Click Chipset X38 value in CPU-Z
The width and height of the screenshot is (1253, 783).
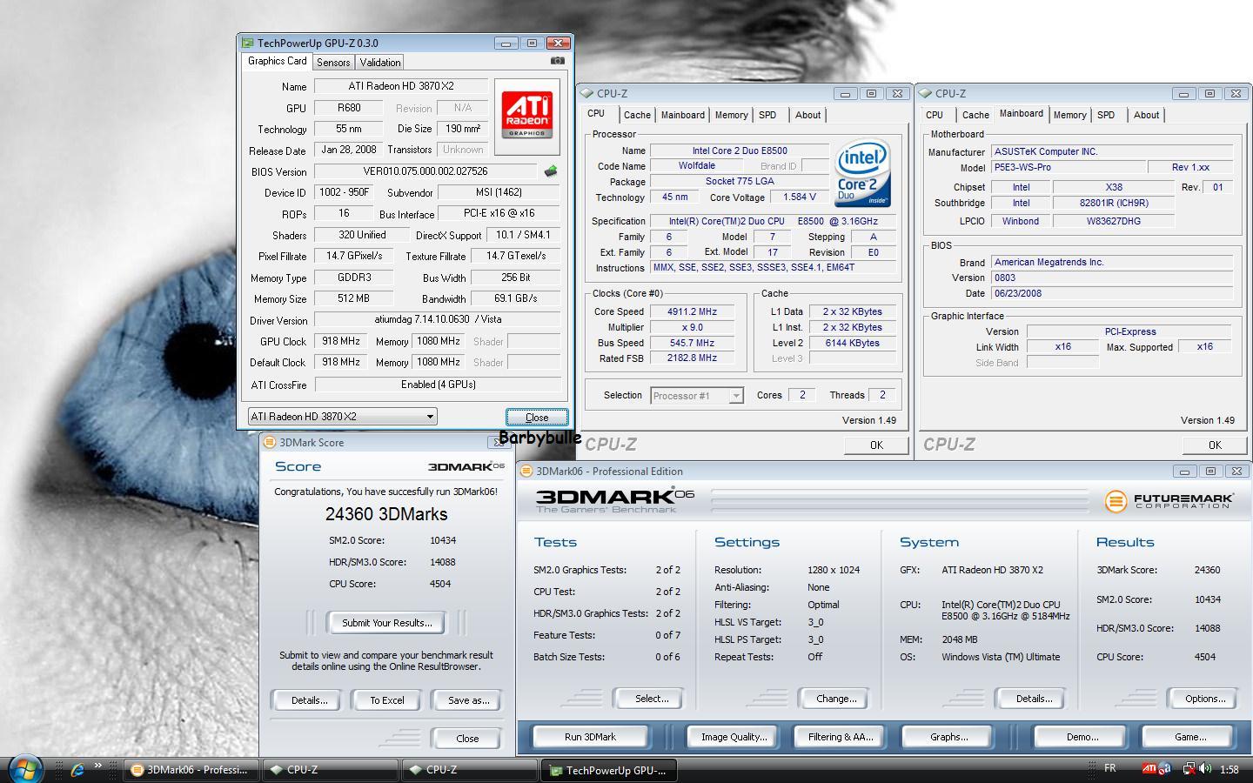[x=1114, y=187]
